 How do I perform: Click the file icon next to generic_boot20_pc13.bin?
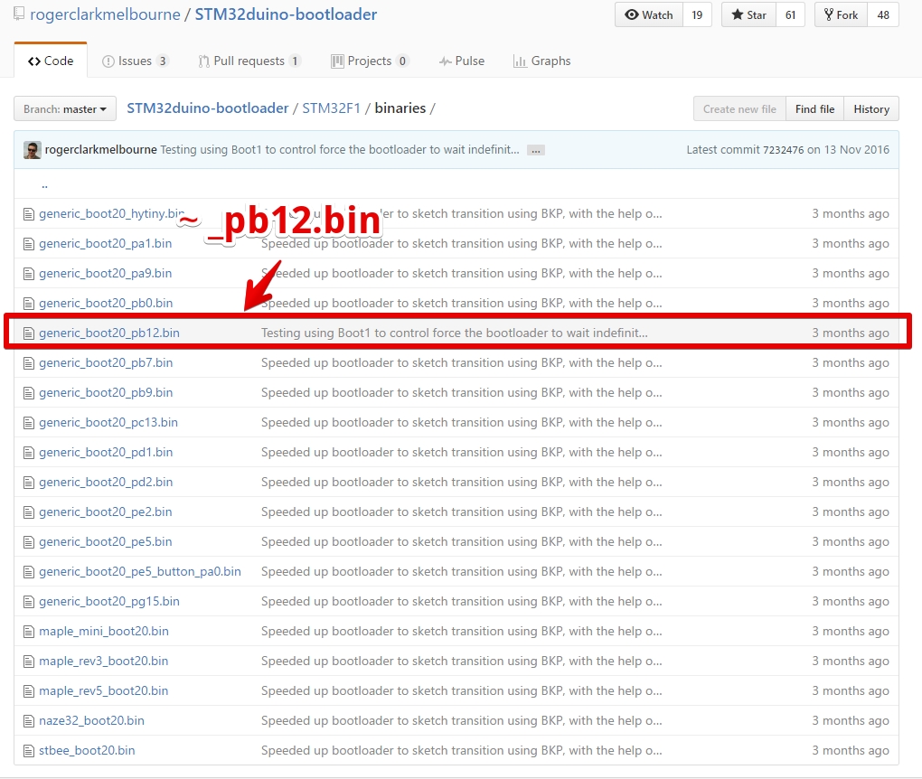tap(29, 423)
